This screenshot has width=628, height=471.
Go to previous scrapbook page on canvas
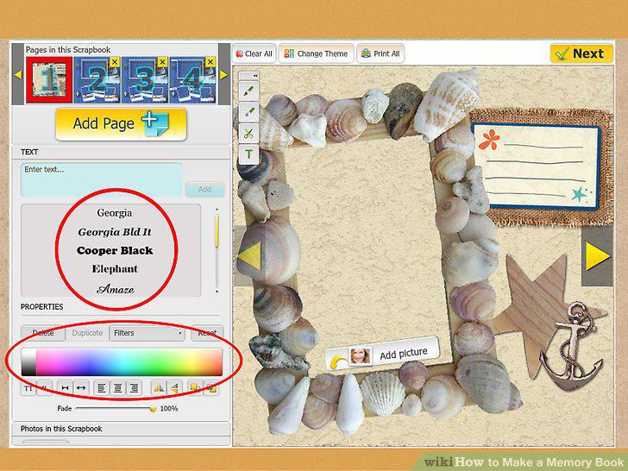pyautogui.click(x=249, y=256)
